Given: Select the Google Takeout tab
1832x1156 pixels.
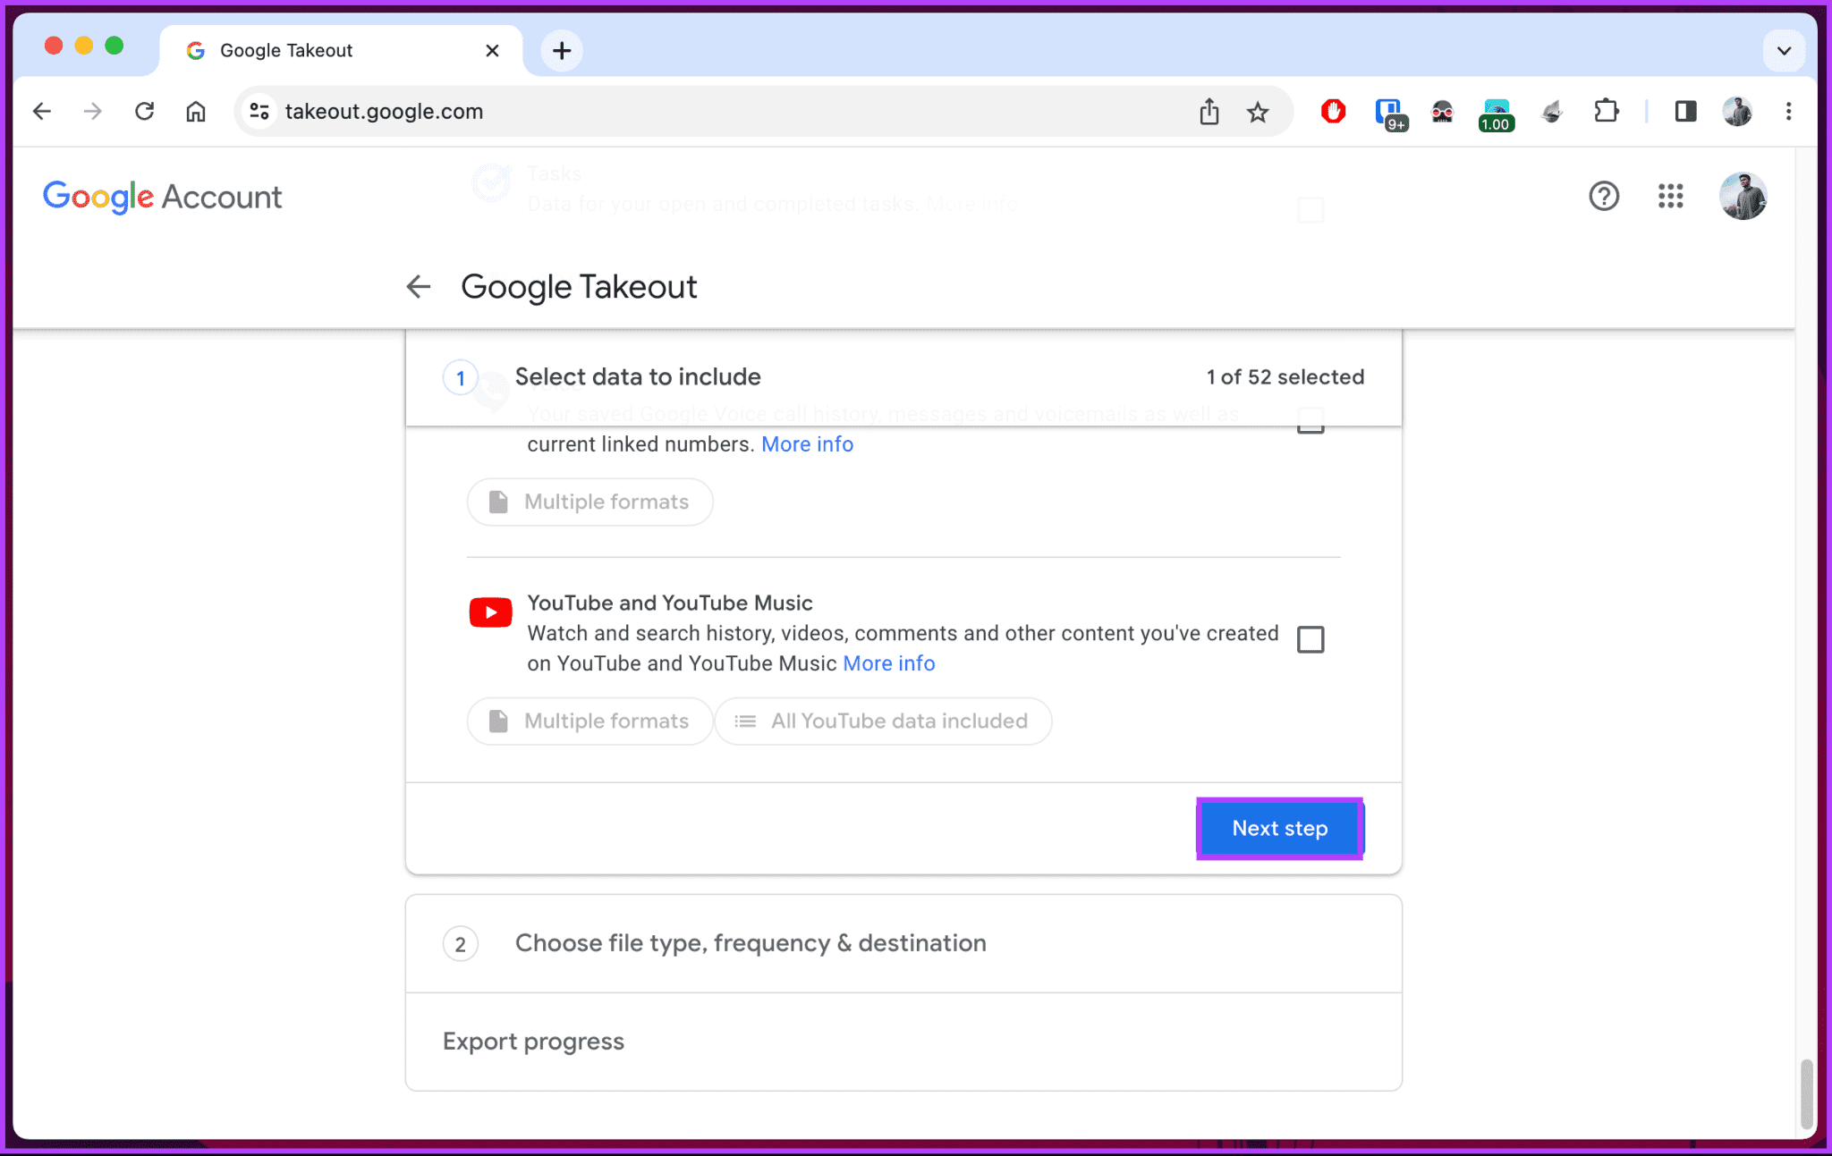Looking at the screenshot, I should pos(340,51).
